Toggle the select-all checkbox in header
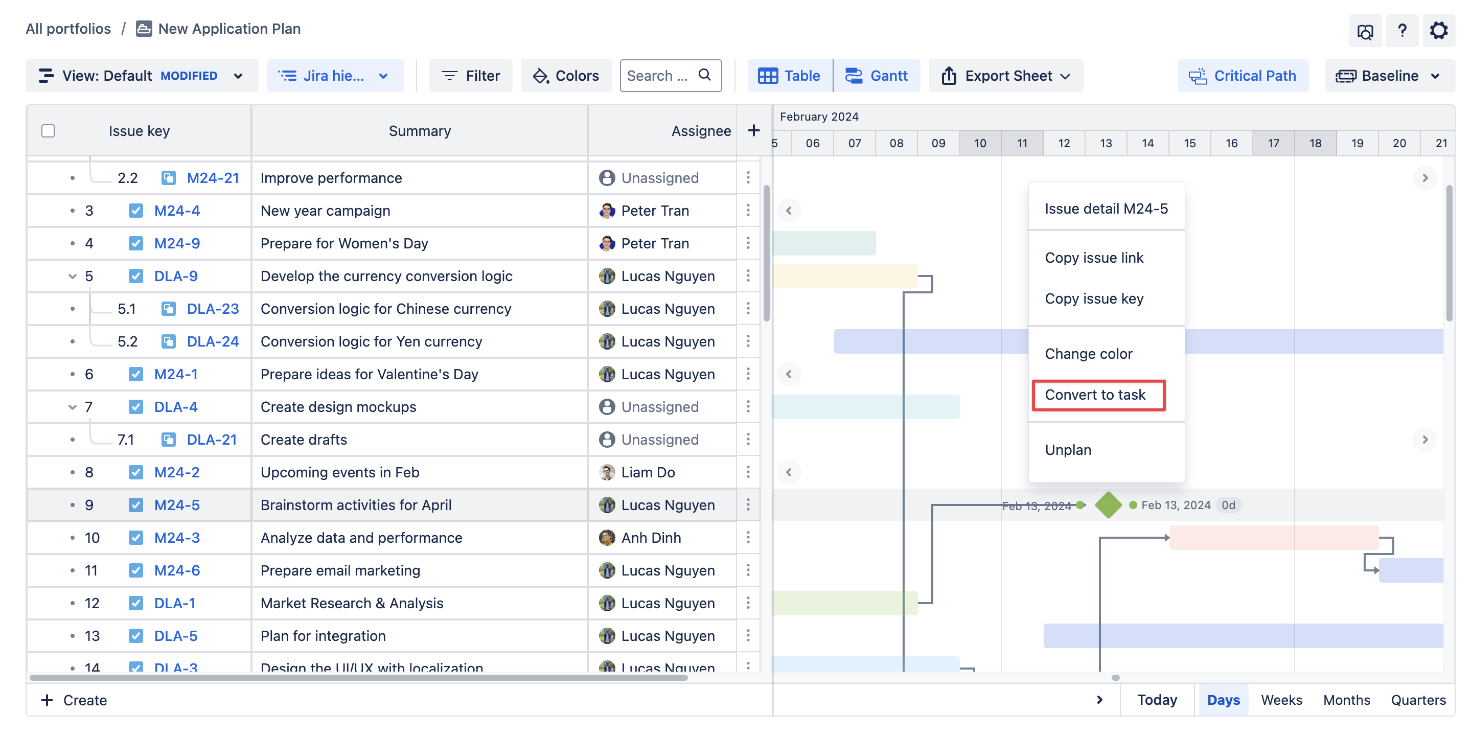Screen dimensions: 1472x736 [x=48, y=131]
